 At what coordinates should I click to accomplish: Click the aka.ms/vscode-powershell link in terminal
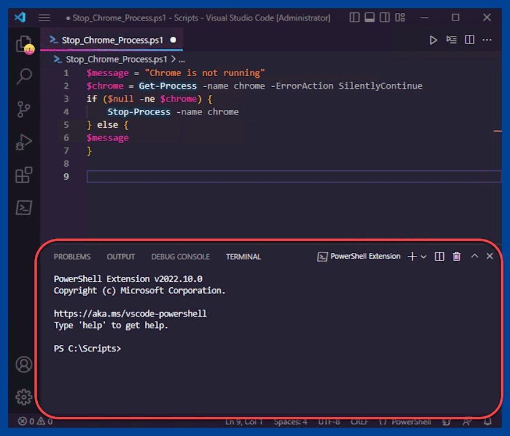[x=130, y=313]
